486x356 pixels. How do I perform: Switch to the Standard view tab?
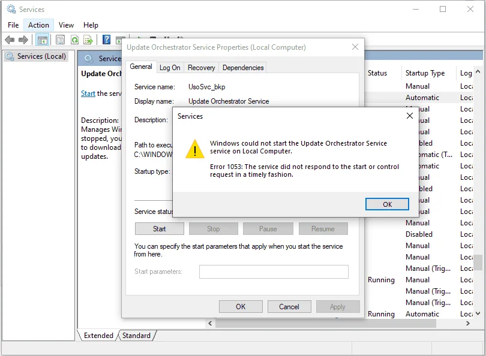pyautogui.click(x=136, y=336)
